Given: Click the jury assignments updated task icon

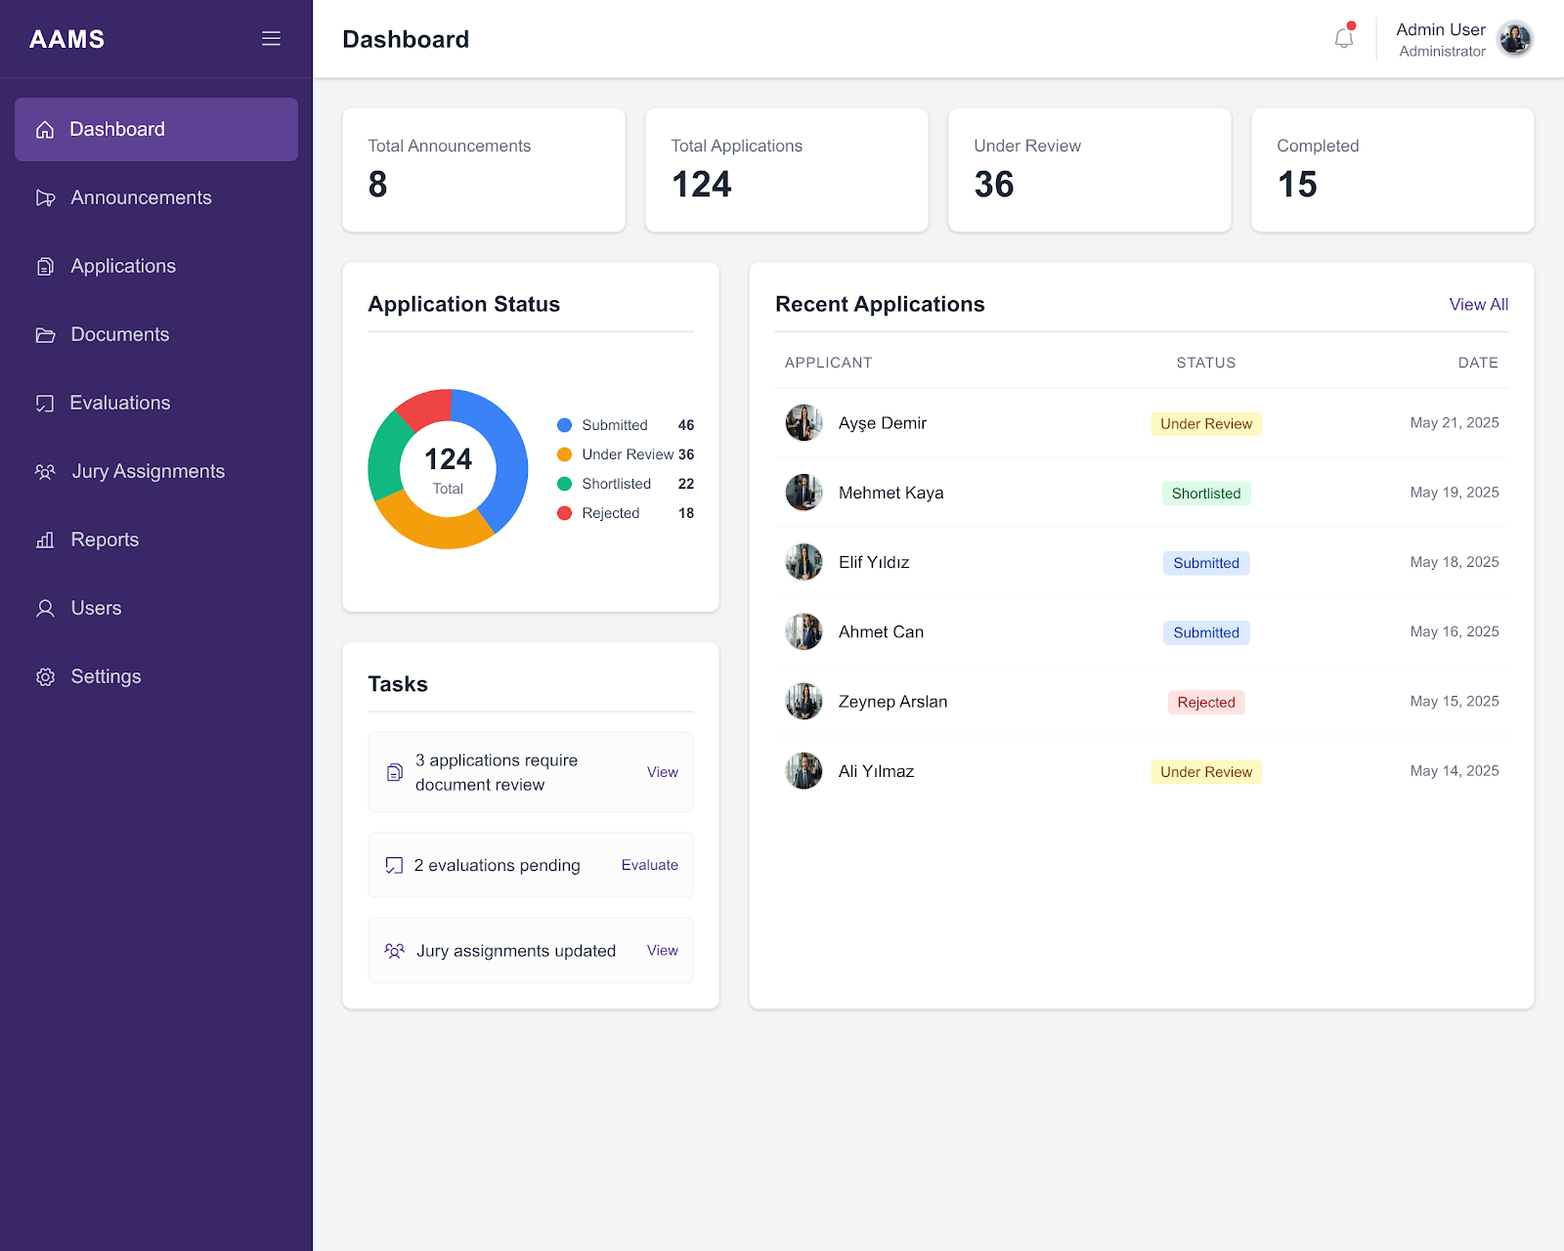Looking at the screenshot, I should pyautogui.click(x=394, y=950).
